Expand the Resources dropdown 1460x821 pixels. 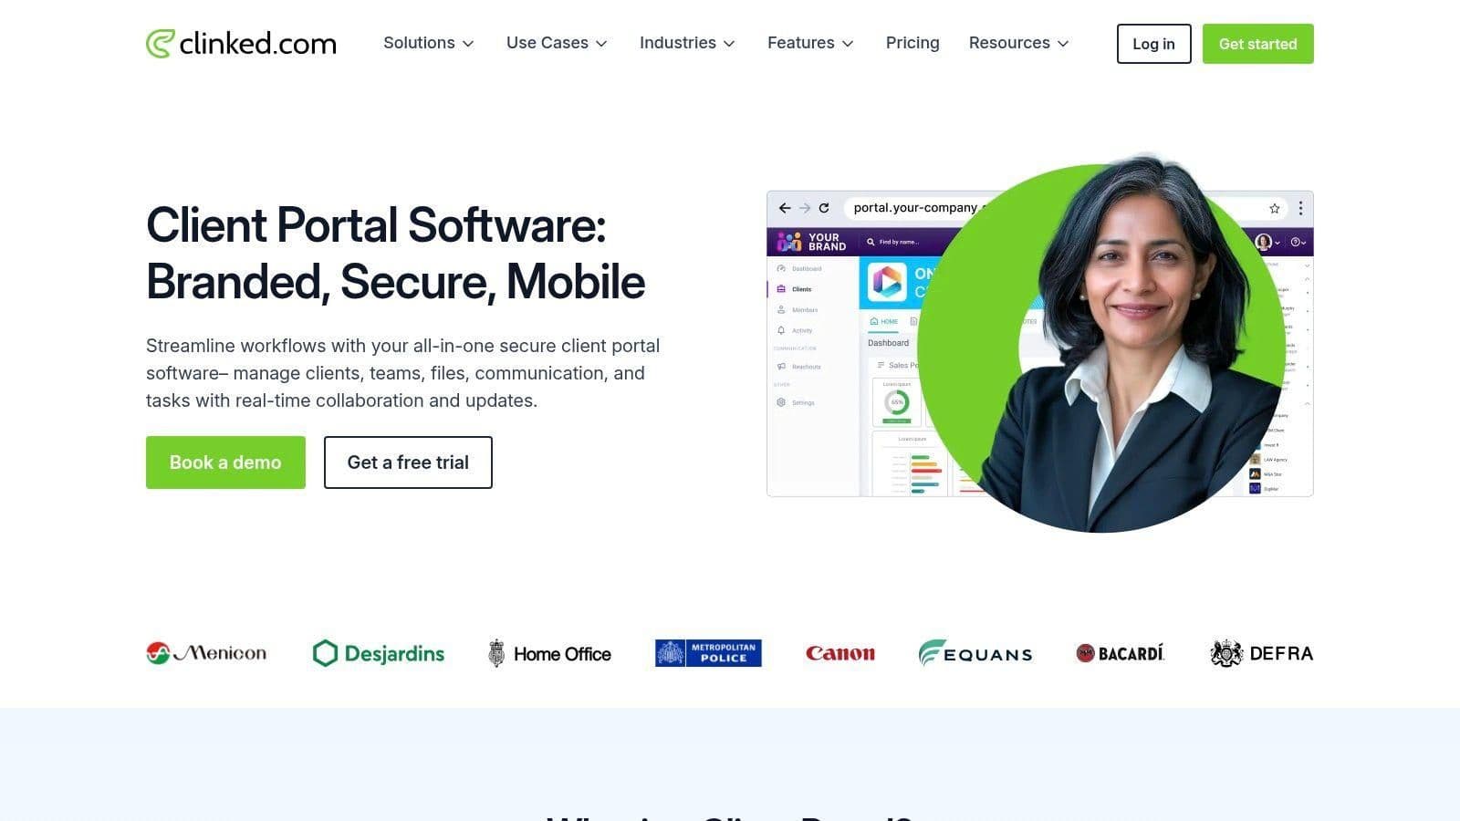[x=1018, y=43]
